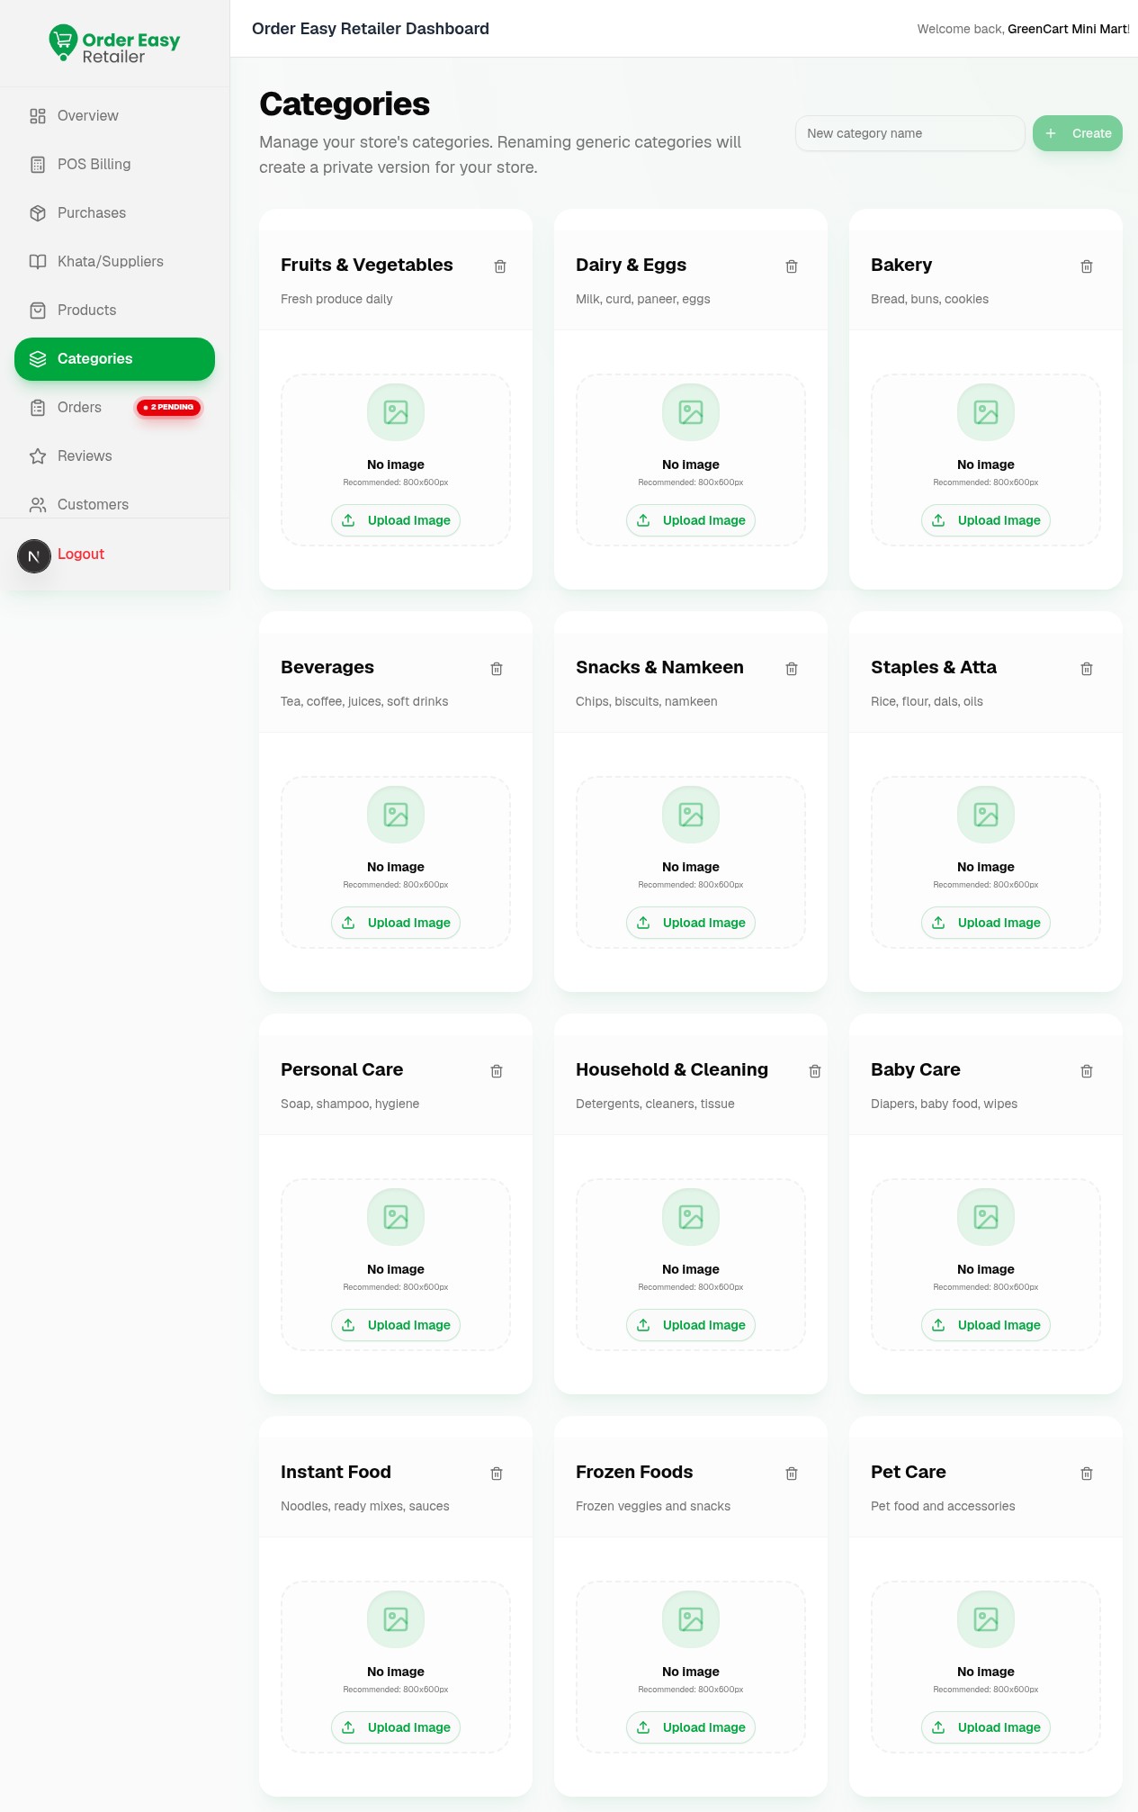This screenshot has width=1138, height=1812.
Task: Open the Customers section
Action: 114,504
